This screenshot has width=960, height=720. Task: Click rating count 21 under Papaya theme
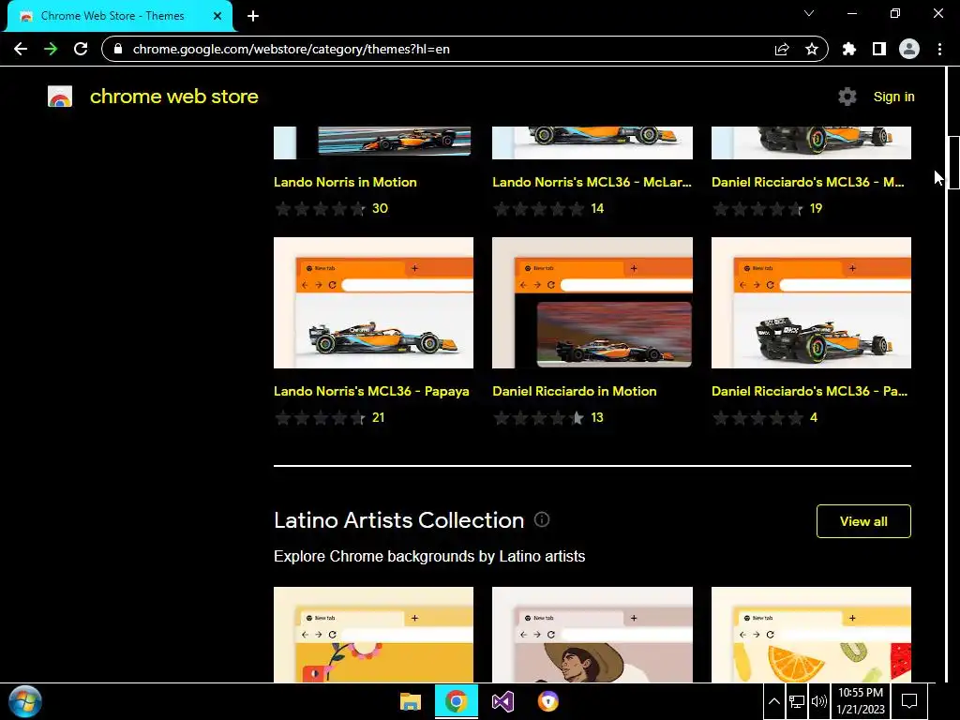click(x=379, y=417)
